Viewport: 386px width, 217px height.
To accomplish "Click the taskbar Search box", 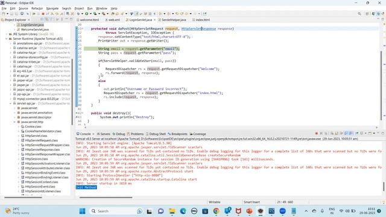I will pyautogui.click(x=116, y=211).
